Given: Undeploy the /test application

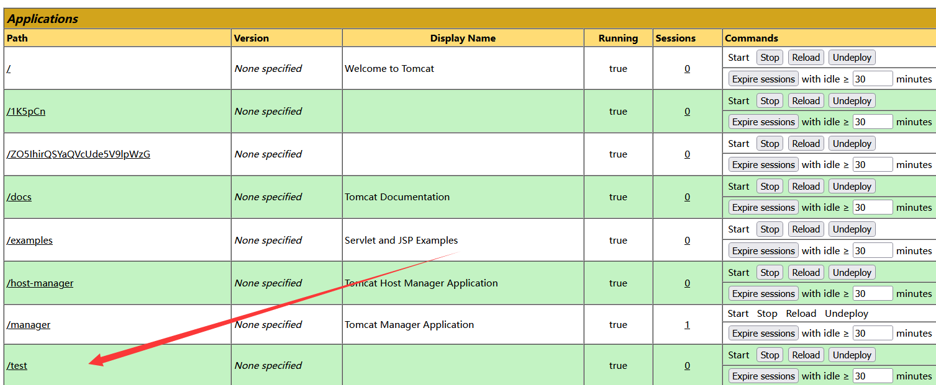Looking at the screenshot, I should click(x=852, y=355).
